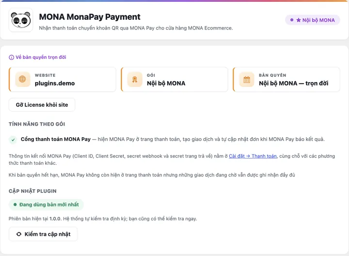Image resolution: width=349 pixels, height=256 pixels.
Task: Click the award ribbon icon in Gói card
Action: [x=135, y=79]
